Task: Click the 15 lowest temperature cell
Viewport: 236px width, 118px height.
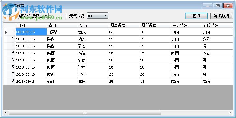Action: pyautogui.click(x=155, y=46)
